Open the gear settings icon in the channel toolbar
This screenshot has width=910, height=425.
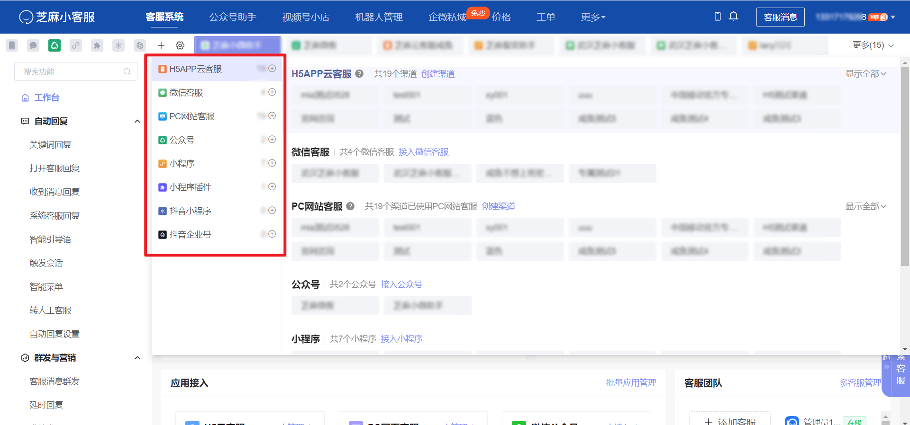[x=180, y=45]
